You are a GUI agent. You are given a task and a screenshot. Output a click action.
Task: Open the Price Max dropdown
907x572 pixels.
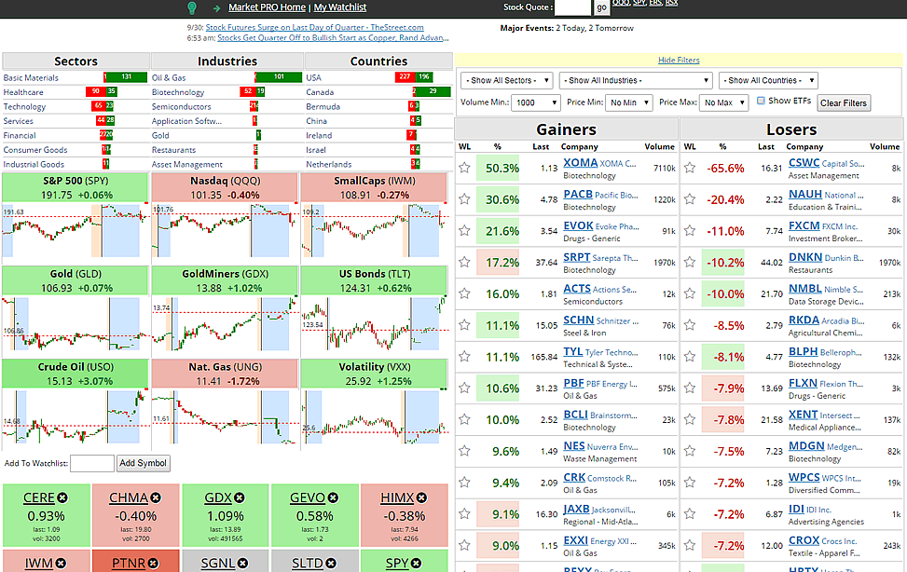724,102
